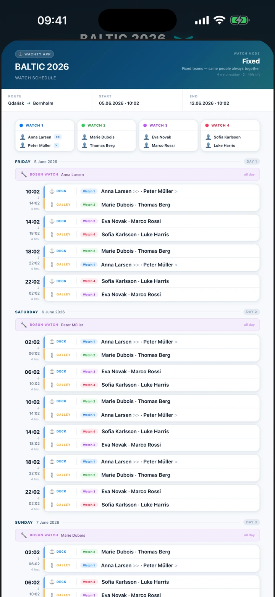The width and height of the screenshot is (275, 597).
Task: Tap the deck anchor icon in Sunday 02:02 shift
Action: 52,552
